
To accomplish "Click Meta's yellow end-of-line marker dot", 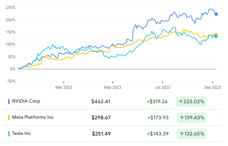I will coord(216,35).
